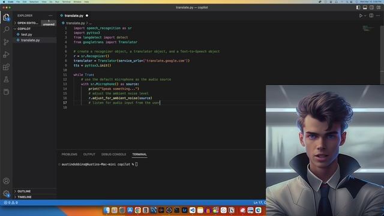384x216 pixels.
Task: Click the unsaved dot on translate.py tab
Action: coord(87,16)
